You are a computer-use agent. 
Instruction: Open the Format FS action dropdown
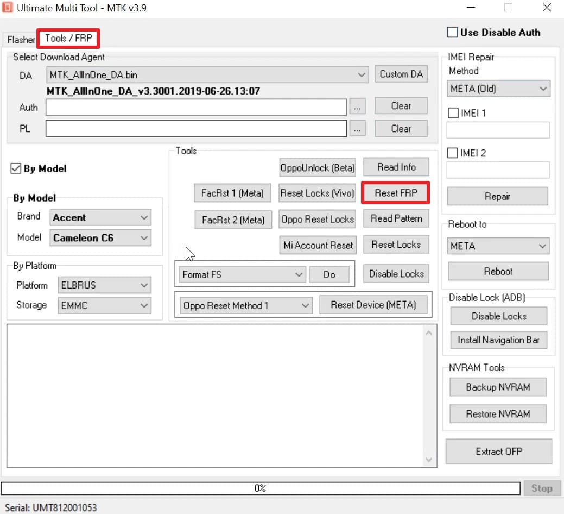click(x=243, y=274)
